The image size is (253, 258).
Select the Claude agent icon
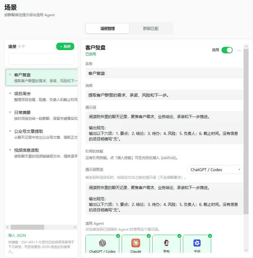[x=136, y=243]
